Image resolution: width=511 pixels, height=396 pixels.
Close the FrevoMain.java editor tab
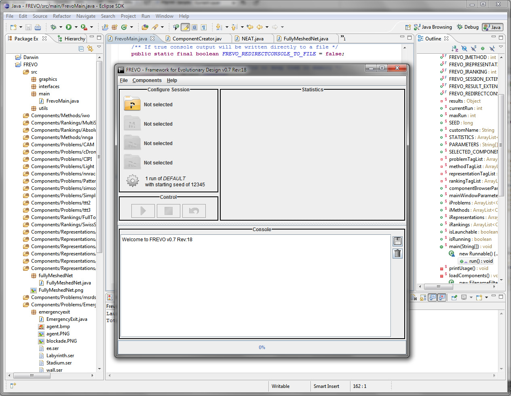tap(152, 38)
